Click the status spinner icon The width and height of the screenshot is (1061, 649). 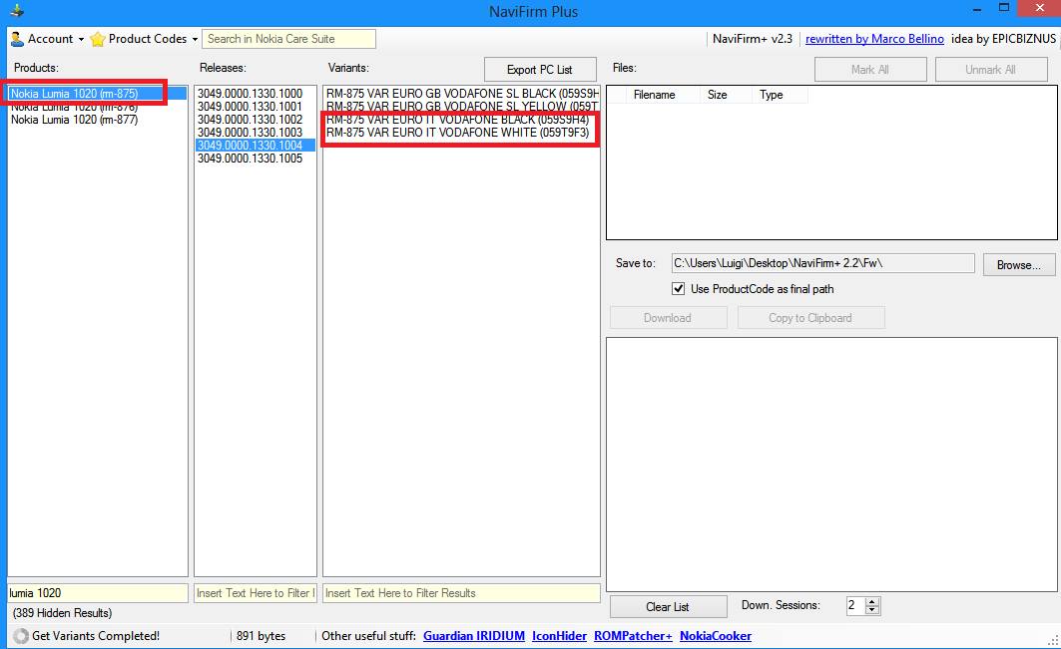point(21,635)
